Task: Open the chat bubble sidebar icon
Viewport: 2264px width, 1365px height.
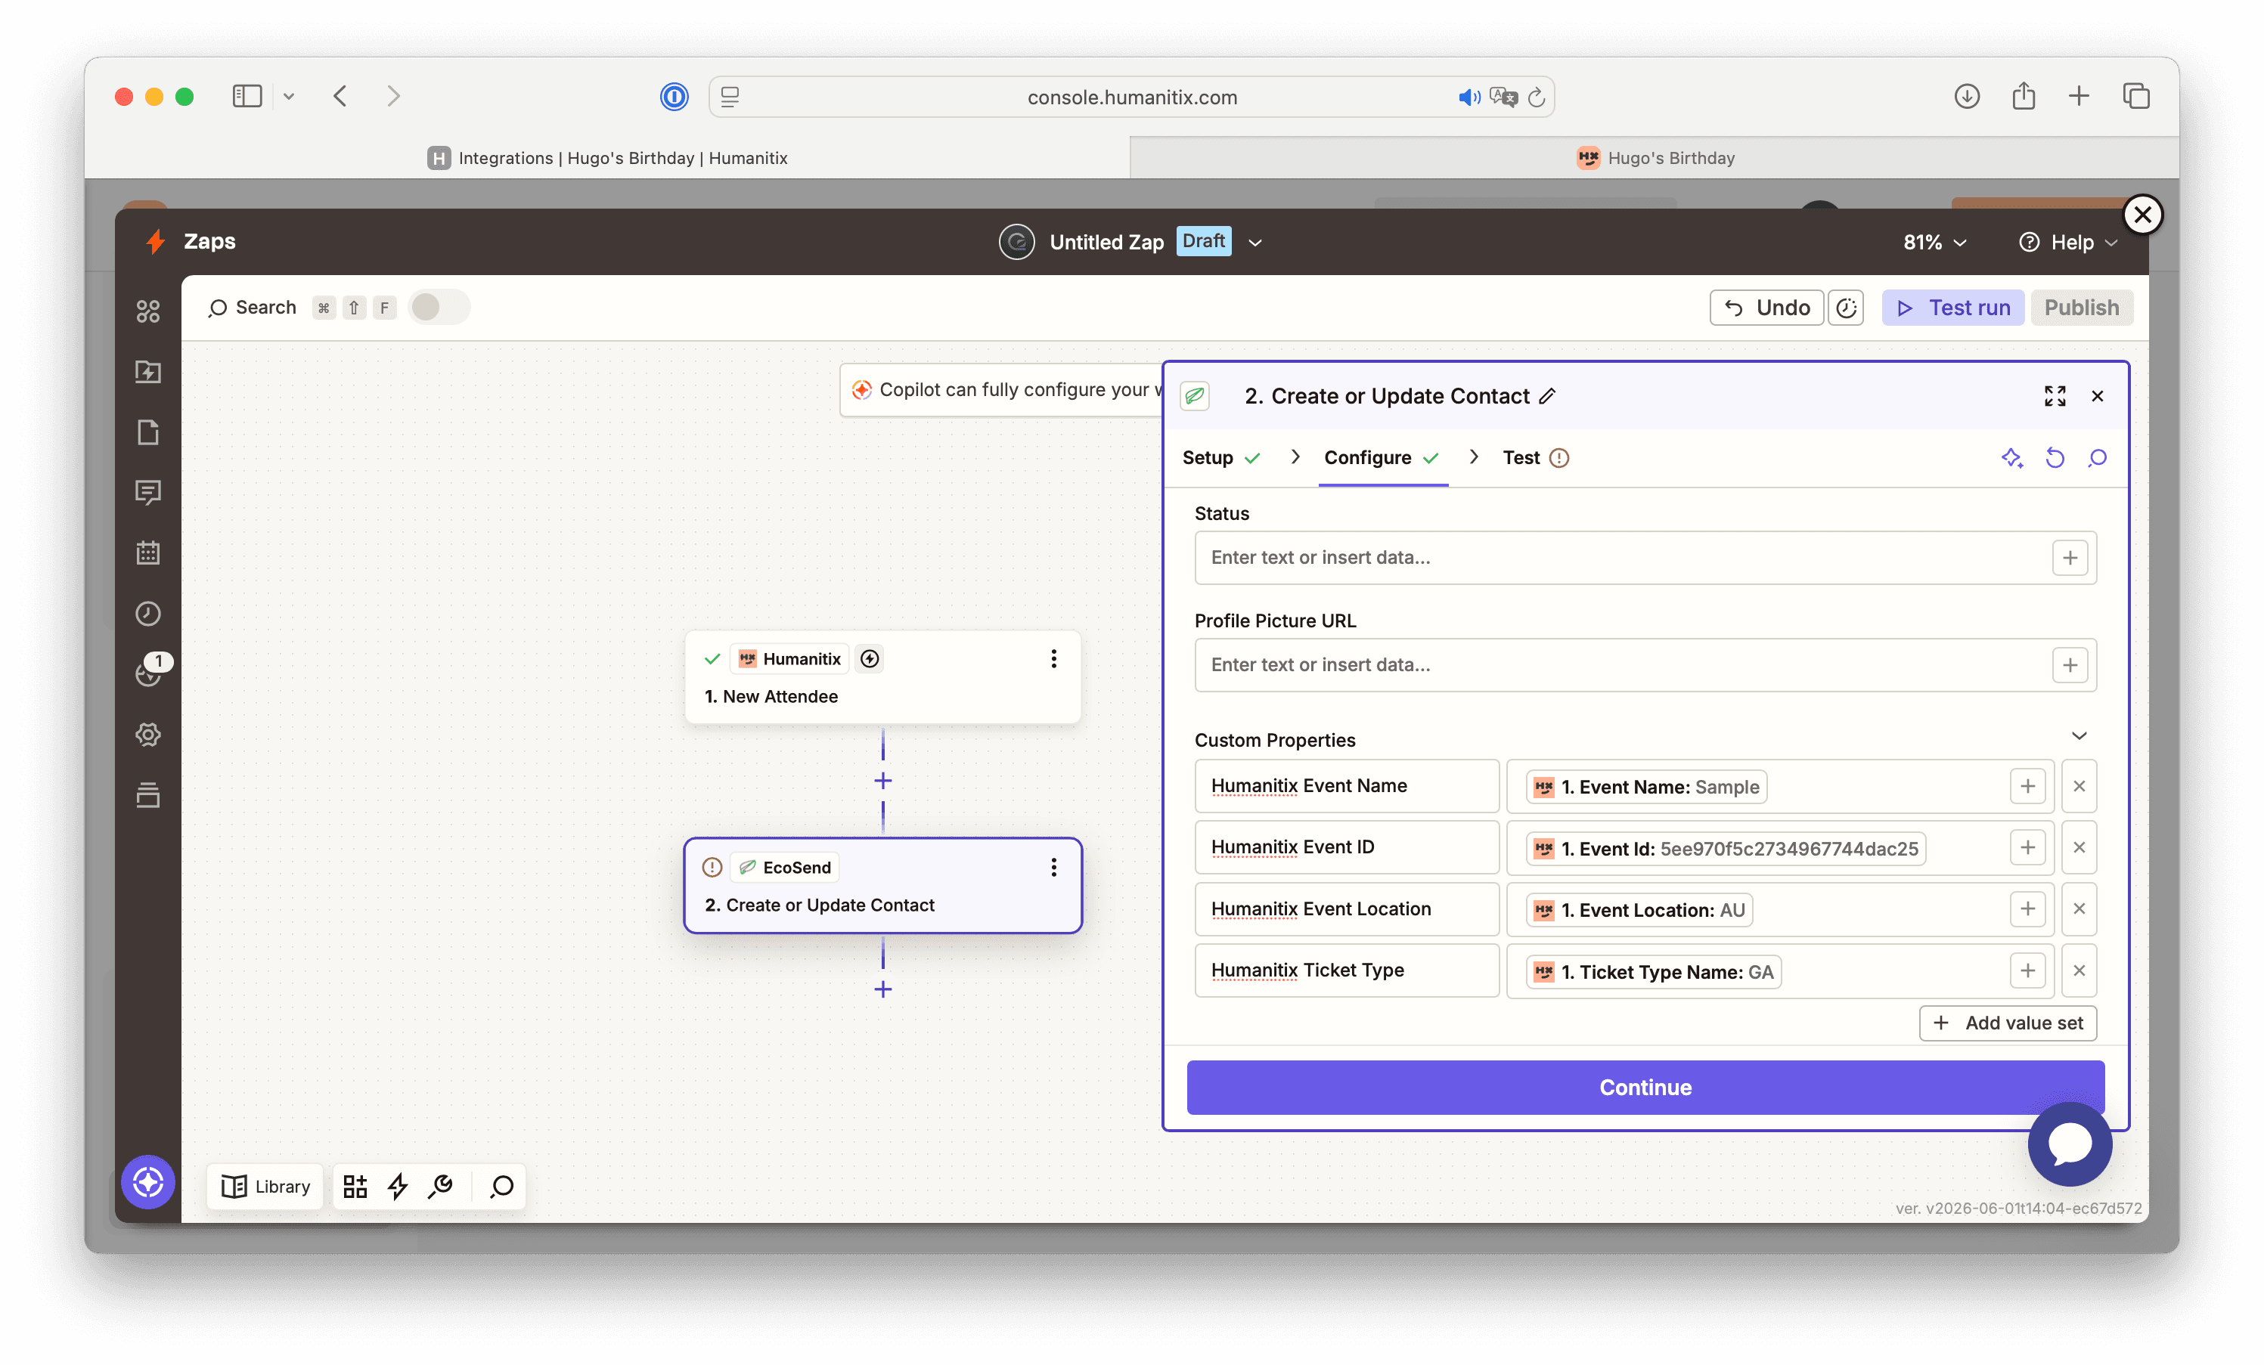Action: point(148,494)
